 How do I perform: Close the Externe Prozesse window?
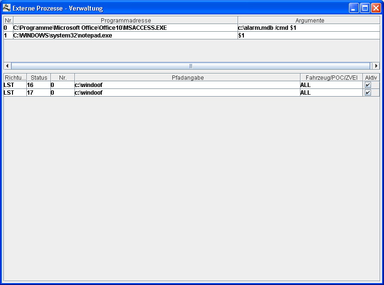click(375, 8)
